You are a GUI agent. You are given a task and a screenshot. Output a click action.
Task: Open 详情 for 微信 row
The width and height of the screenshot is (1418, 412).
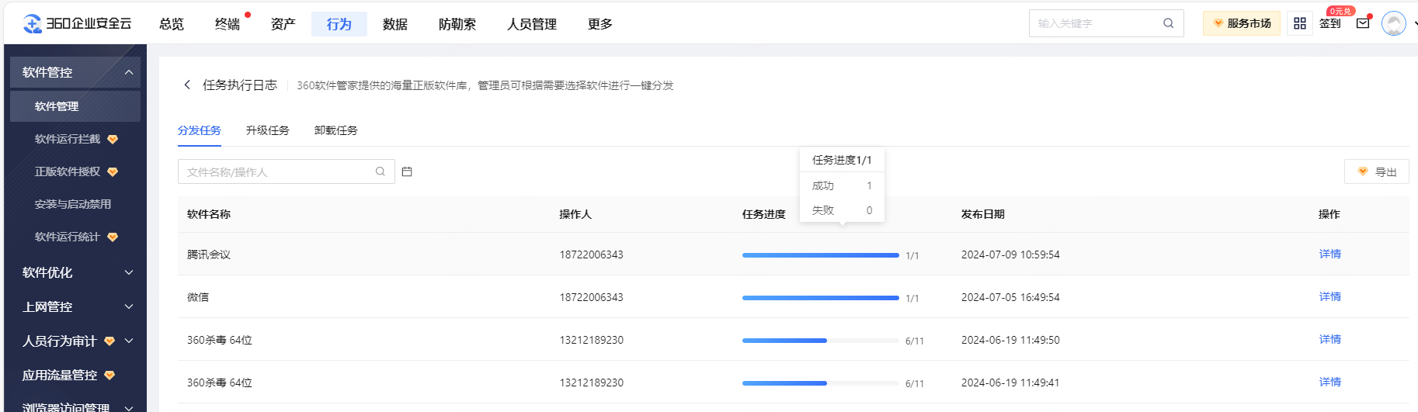[1330, 296]
